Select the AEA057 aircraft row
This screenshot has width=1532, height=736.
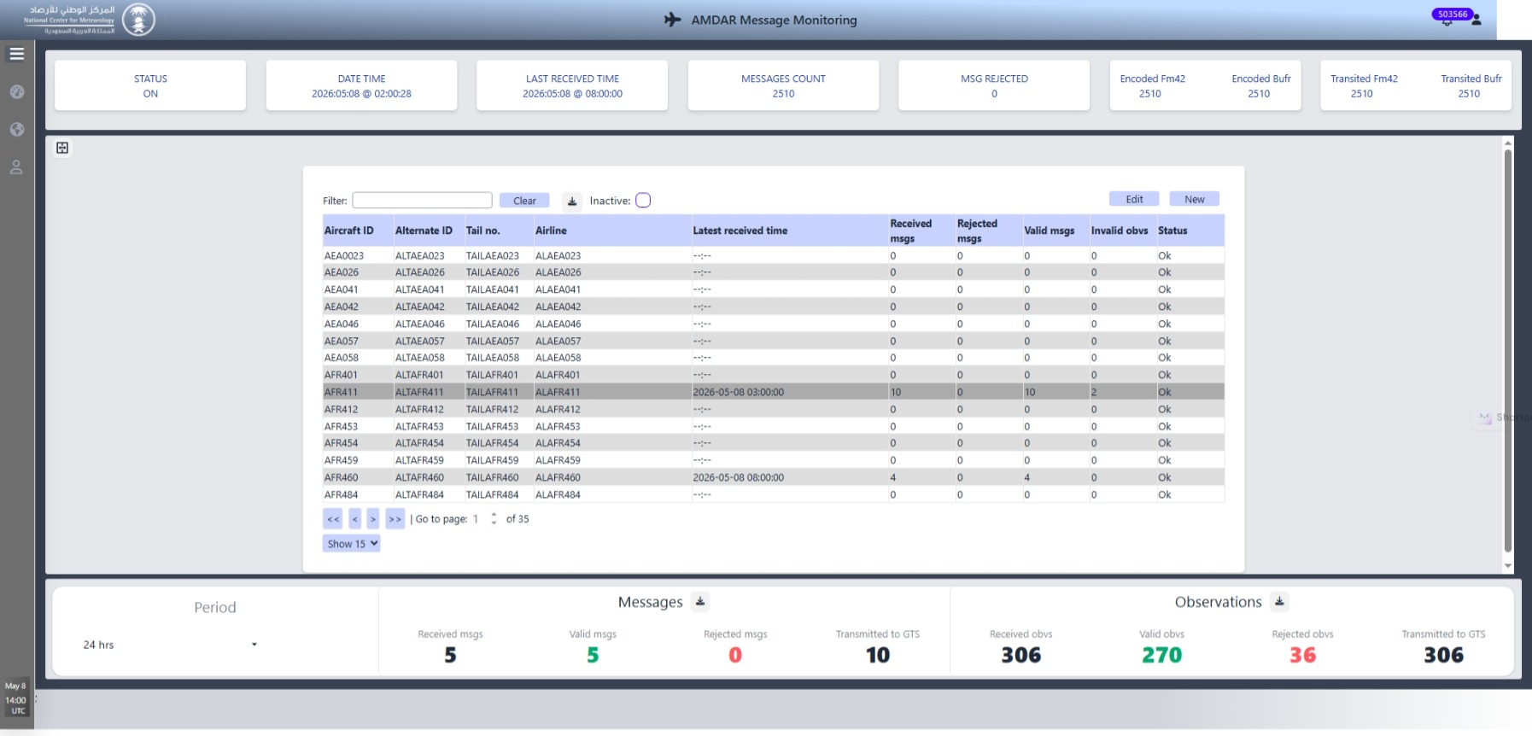tap(773, 341)
